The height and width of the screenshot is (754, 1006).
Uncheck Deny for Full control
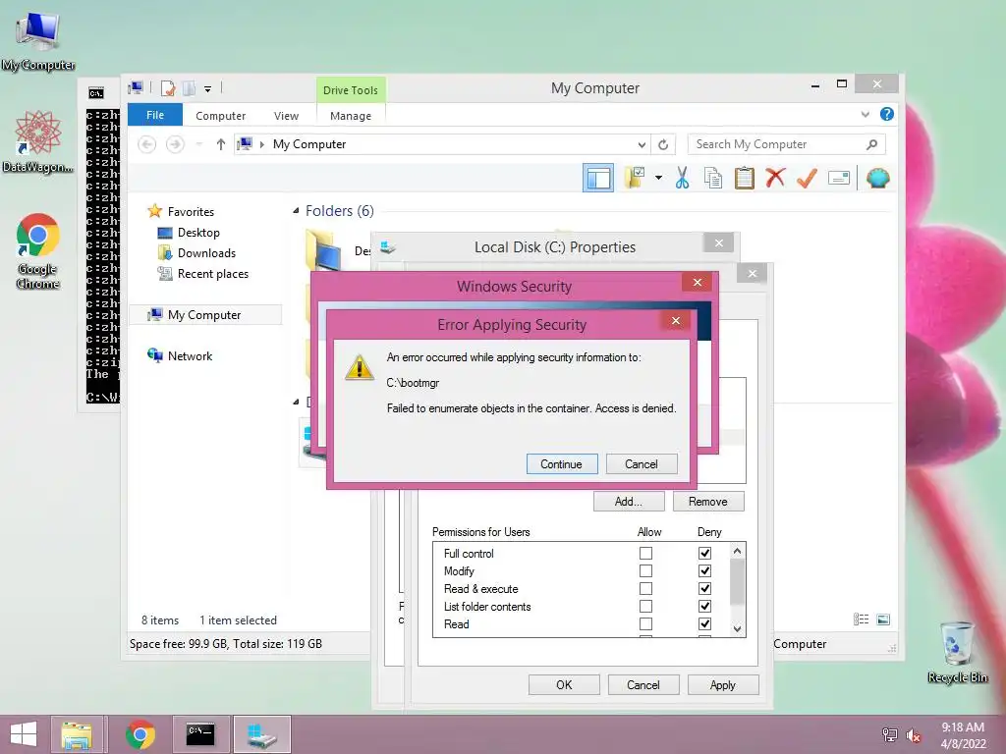point(704,553)
